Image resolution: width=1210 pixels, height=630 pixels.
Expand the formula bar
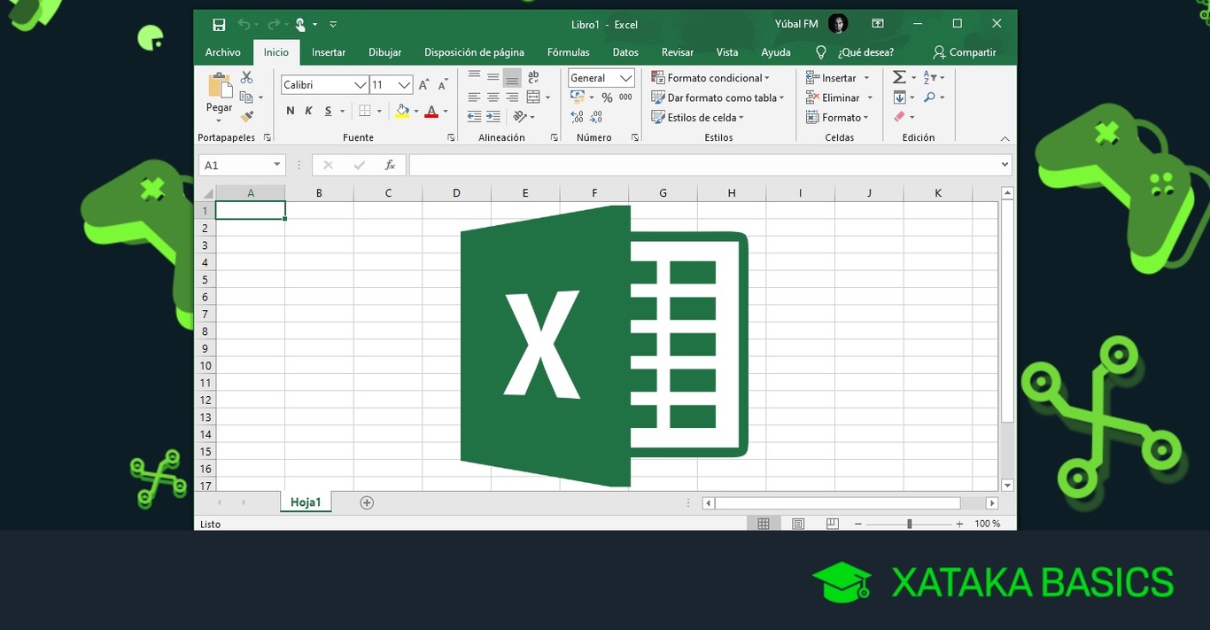coord(1004,165)
